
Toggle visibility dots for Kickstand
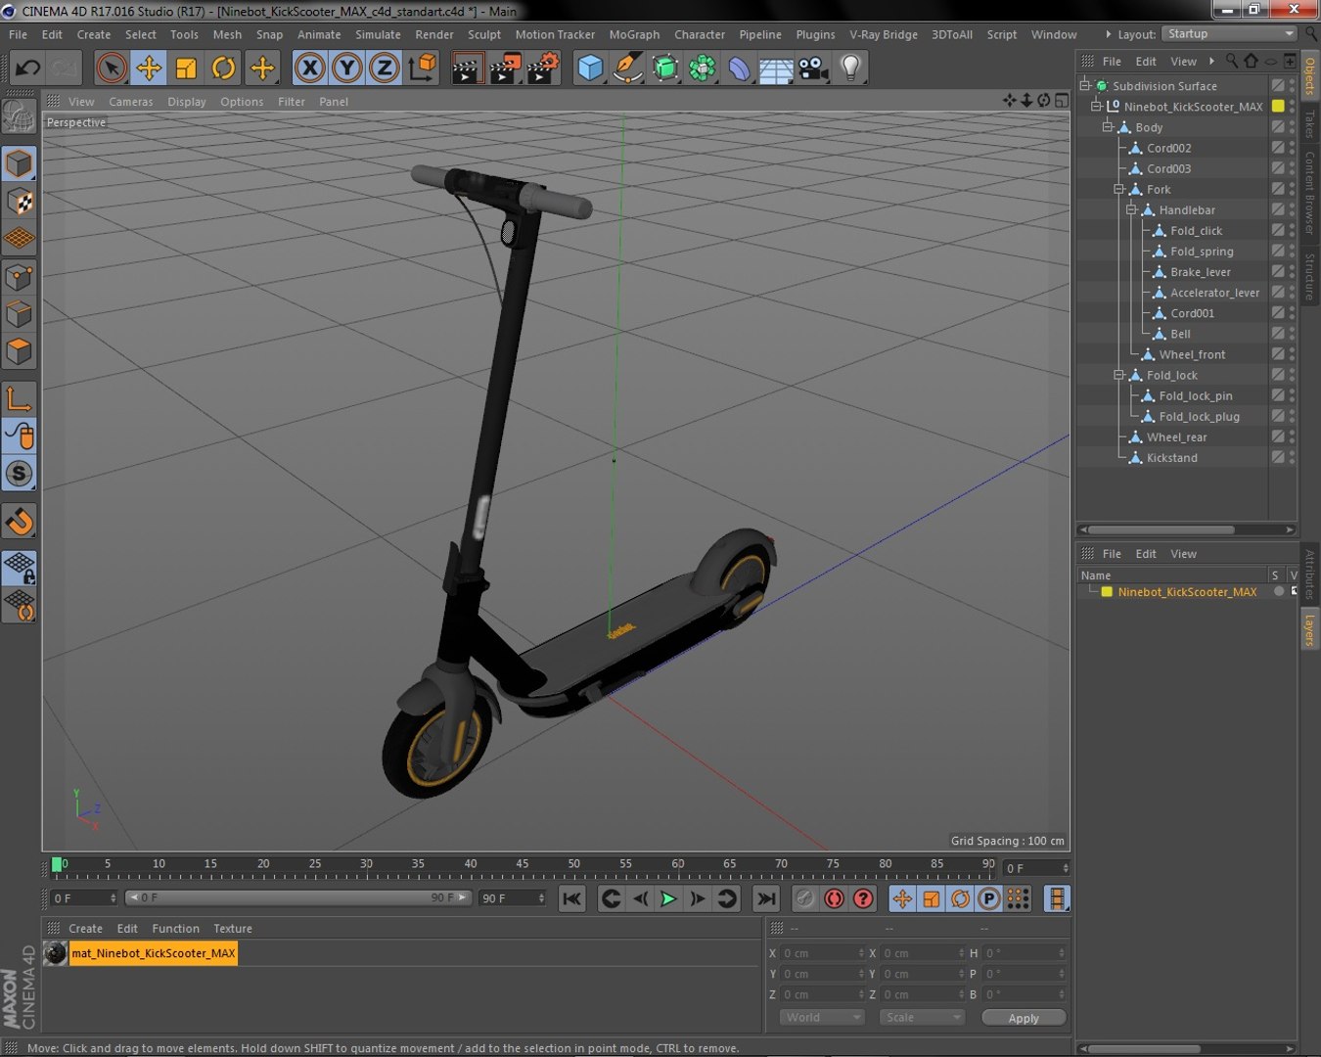1292,457
